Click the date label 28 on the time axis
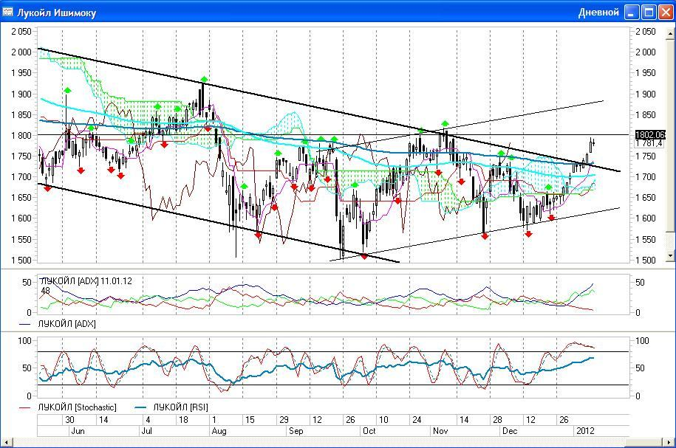This screenshot has width=676, height=448. click(x=497, y=419)
